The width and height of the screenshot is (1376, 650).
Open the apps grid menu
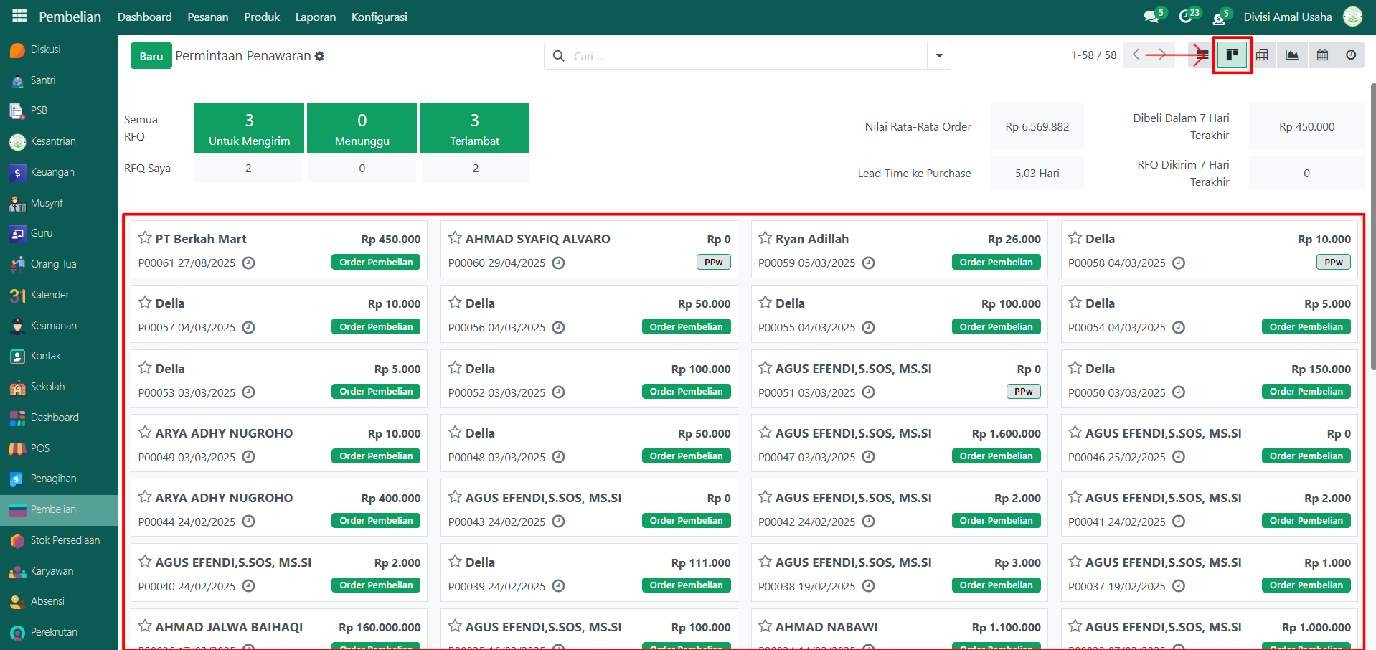19,16
